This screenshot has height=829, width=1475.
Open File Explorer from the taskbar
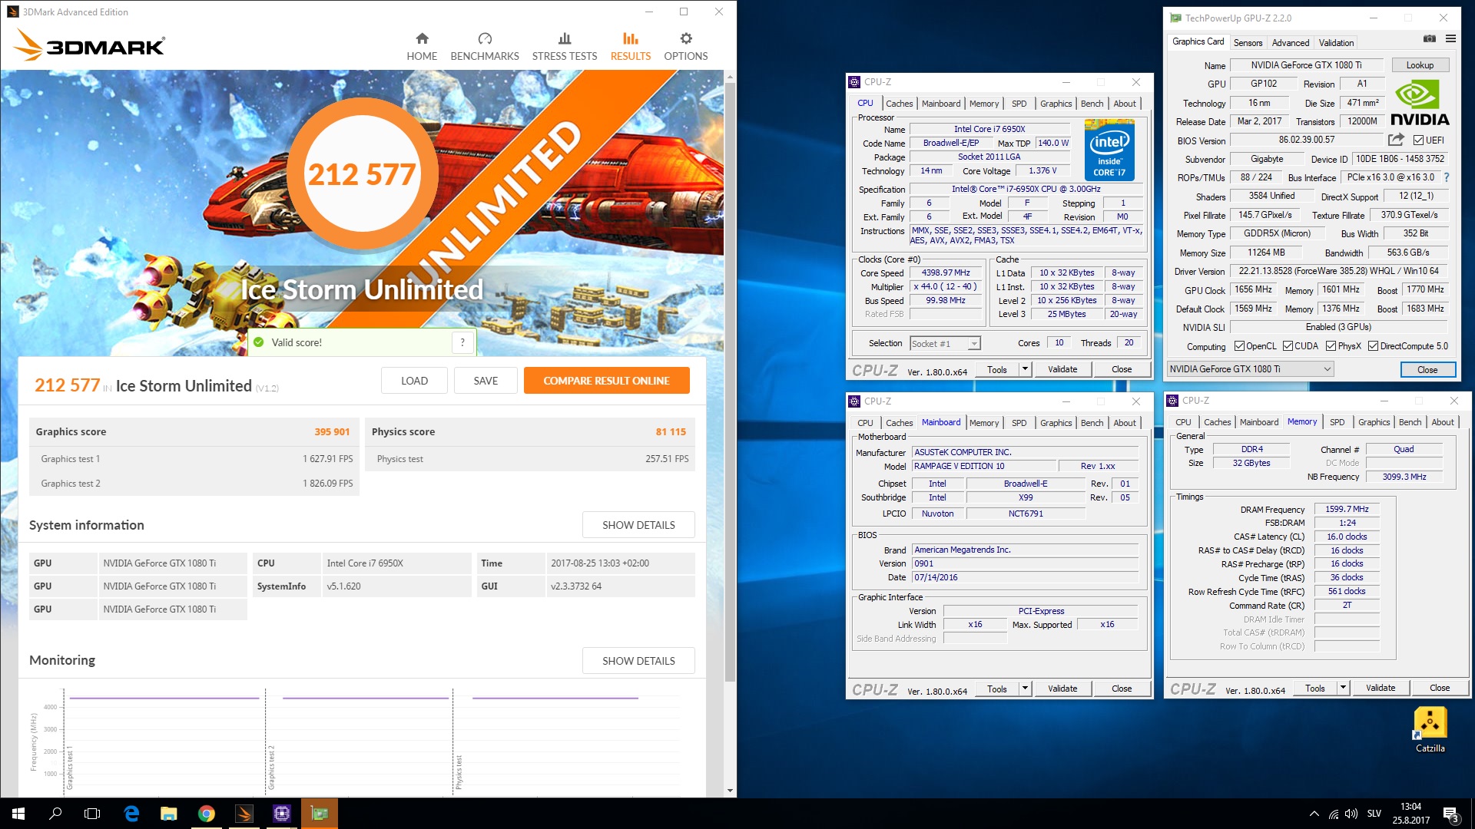(x=169, y=814)
